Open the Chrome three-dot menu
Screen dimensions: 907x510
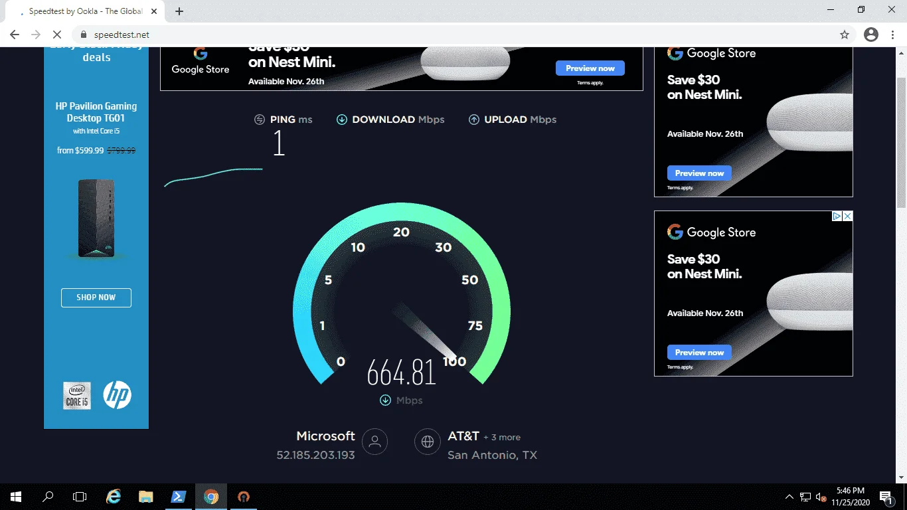pyautogui.click(x=894, y=35)
